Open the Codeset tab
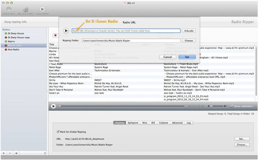The image size is (259, 161). click(163, 123)
